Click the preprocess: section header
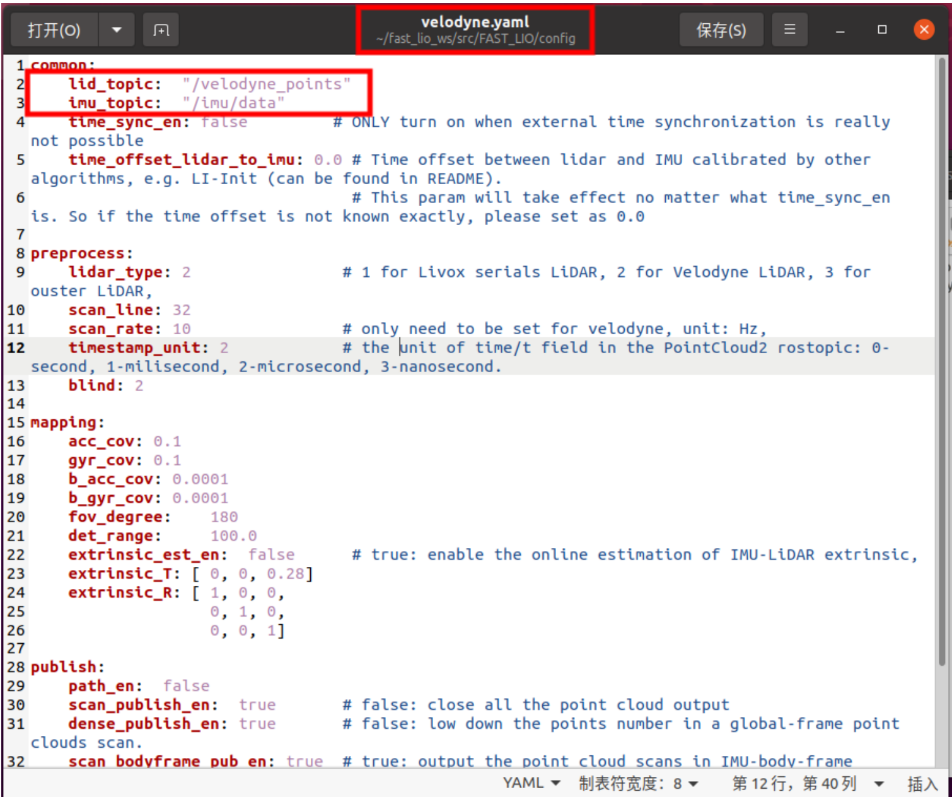The width and height of the screenshot is (952, 797). point(82,253)
